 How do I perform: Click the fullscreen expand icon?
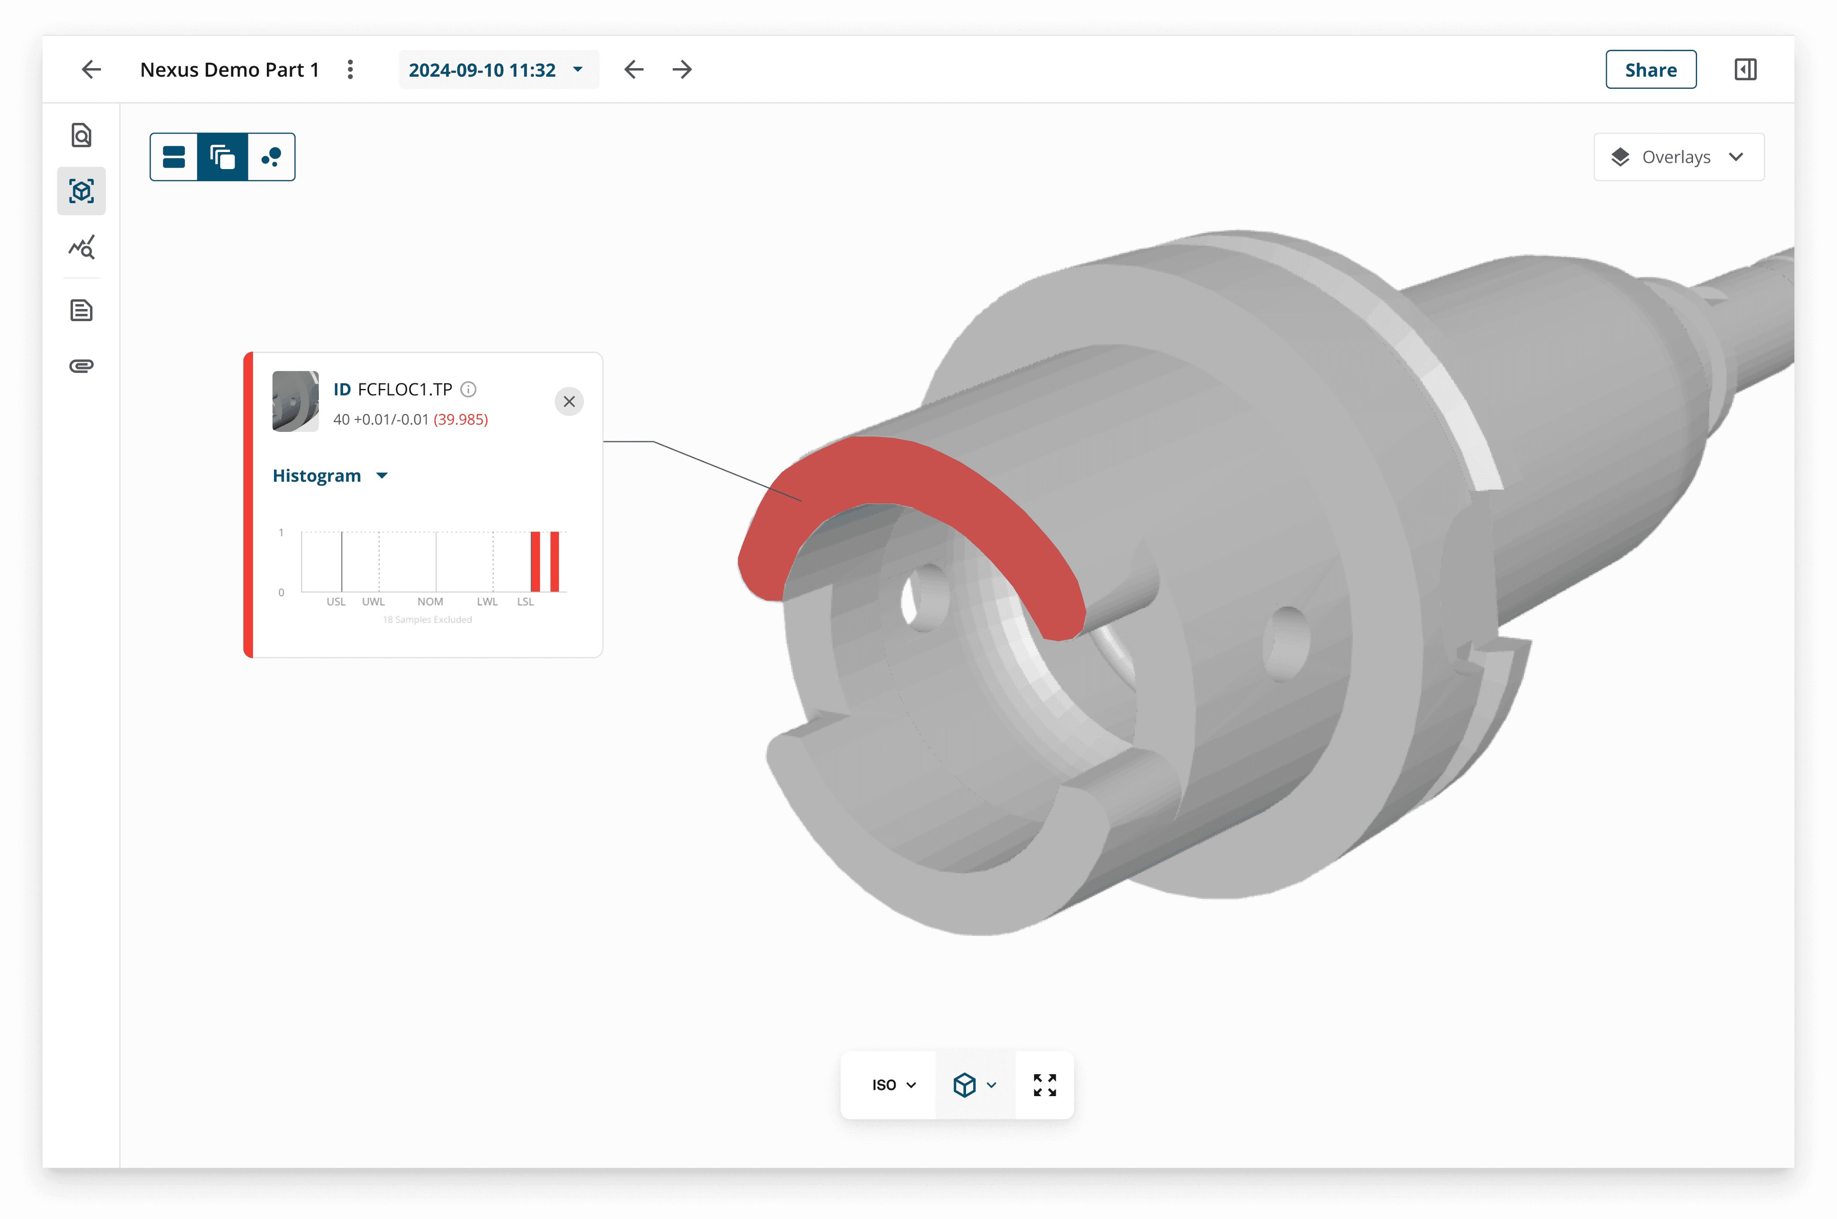[x=1044, y=1084]
